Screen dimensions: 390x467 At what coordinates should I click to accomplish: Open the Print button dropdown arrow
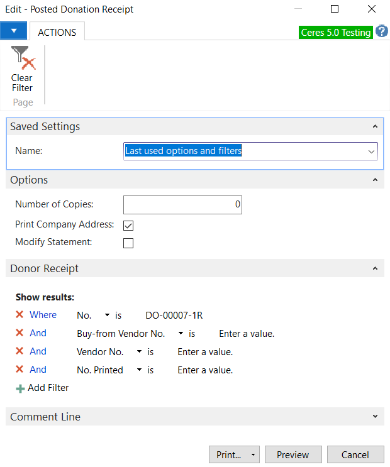[x=253, y=455]
